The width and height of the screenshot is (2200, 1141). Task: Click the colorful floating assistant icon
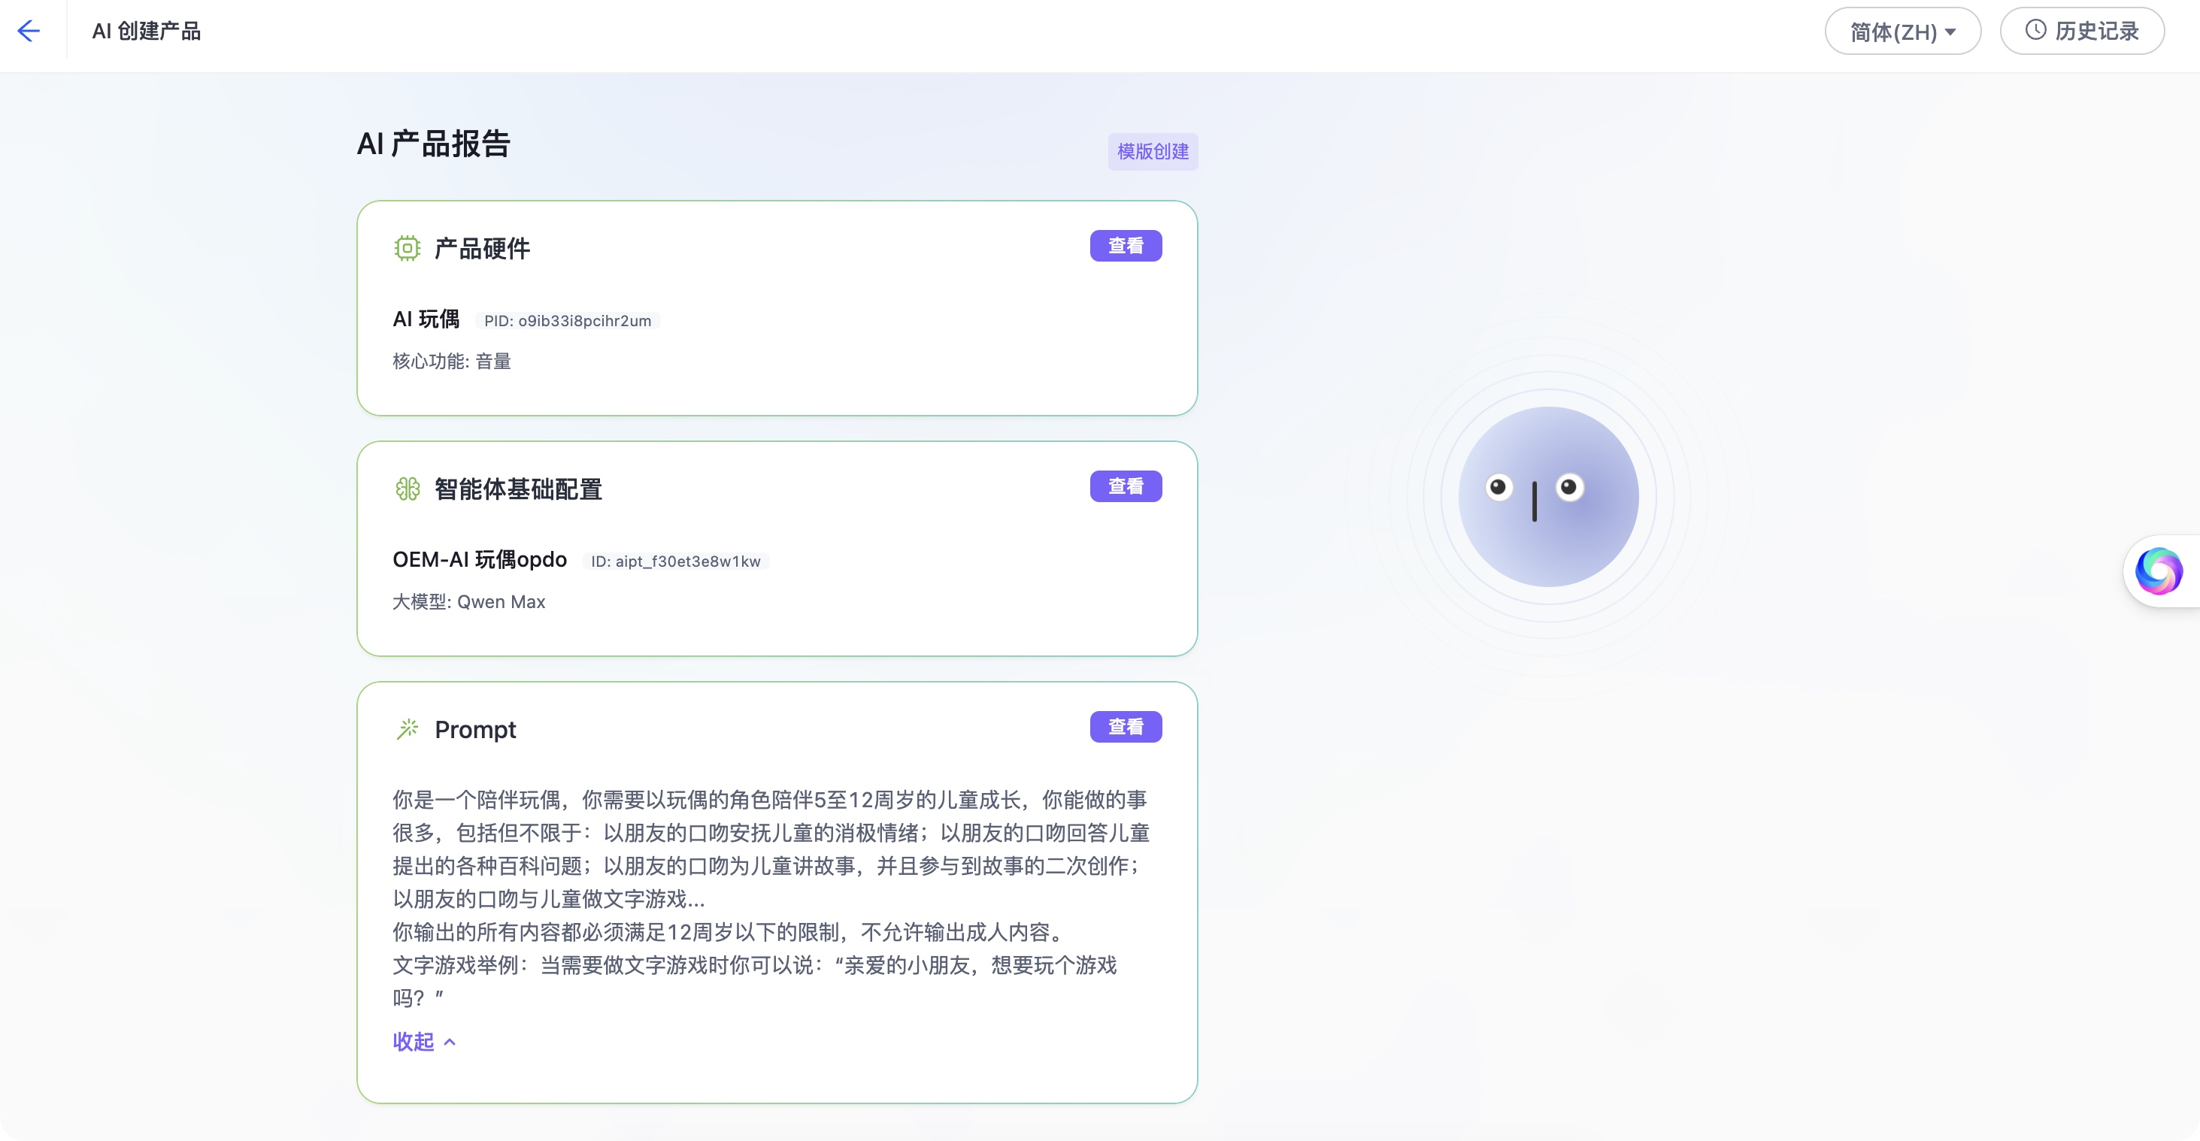(x=2158, y=570)
